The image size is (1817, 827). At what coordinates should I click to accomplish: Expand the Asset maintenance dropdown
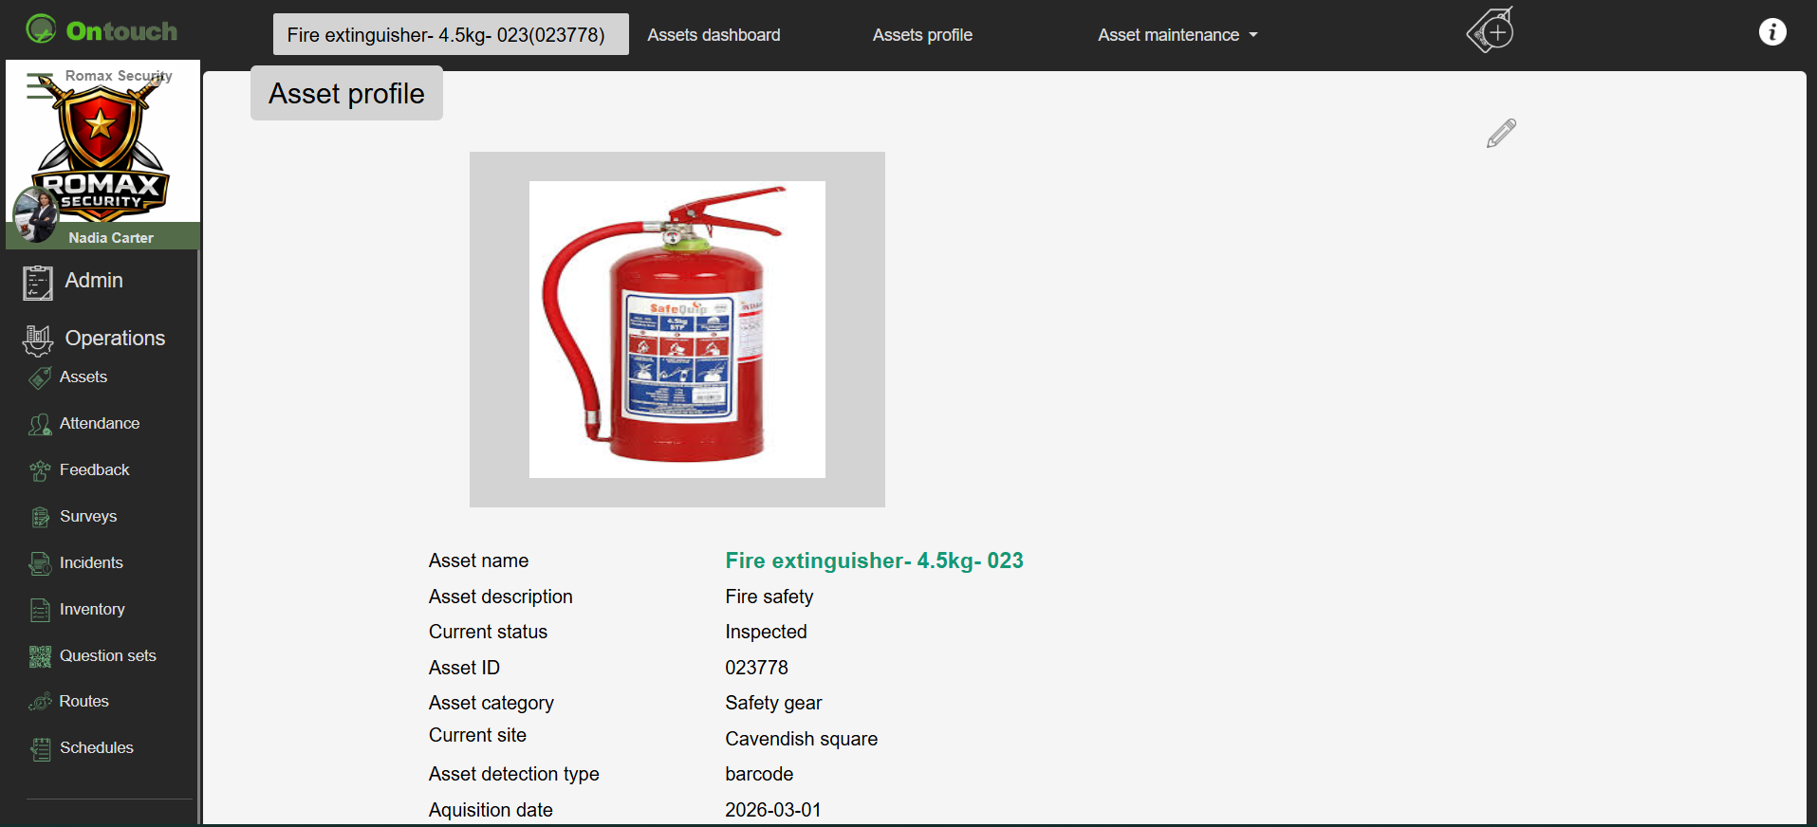click(x=1177, y=35)
